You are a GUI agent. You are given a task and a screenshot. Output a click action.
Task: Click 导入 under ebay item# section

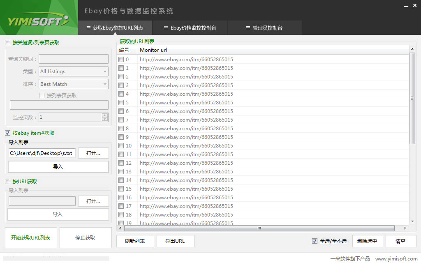pos(58,166)
